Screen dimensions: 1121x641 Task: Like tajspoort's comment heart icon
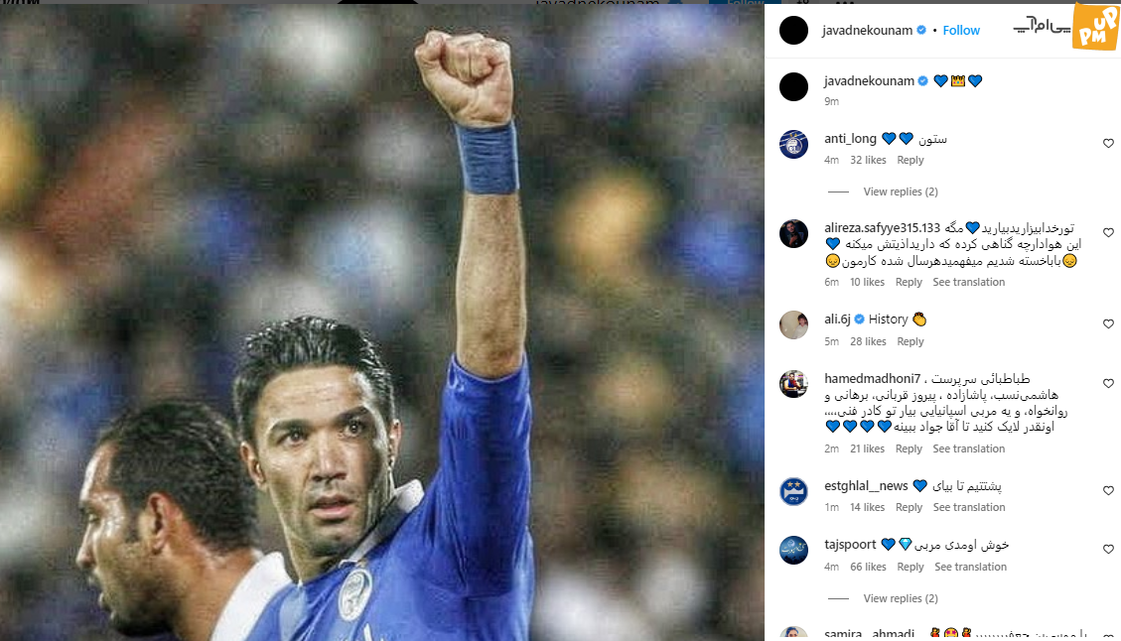coord(1108,550)
